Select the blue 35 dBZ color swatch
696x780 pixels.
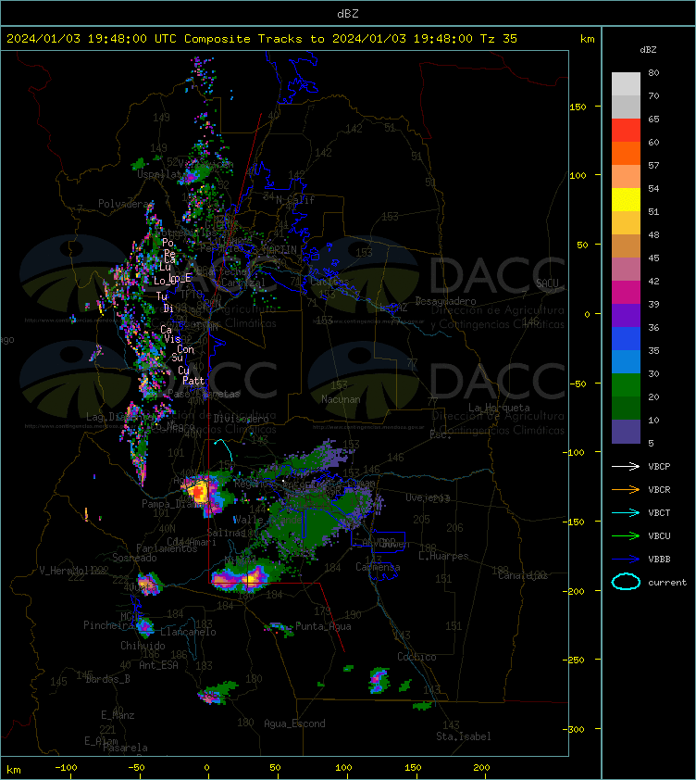626,339
